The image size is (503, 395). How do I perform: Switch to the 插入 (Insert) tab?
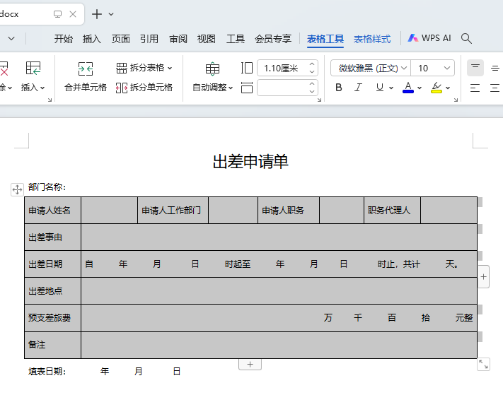pyautogui.click(x=92, y=39)
